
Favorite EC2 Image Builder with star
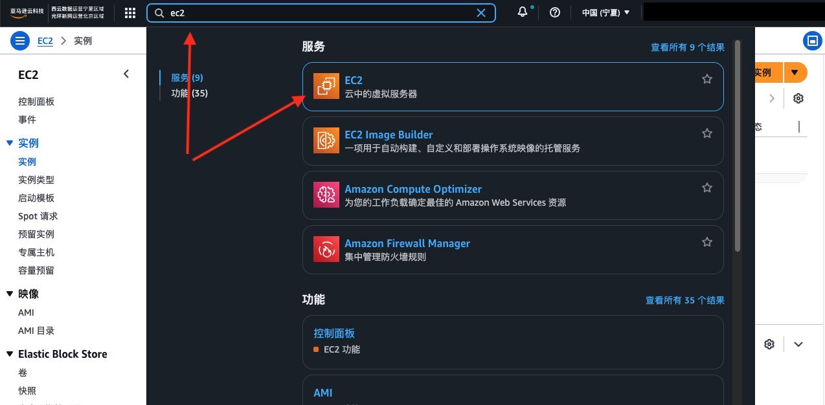click(707, 133)
